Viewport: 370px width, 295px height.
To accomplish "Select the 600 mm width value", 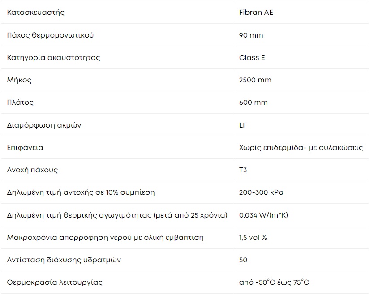I will [253, 103].
